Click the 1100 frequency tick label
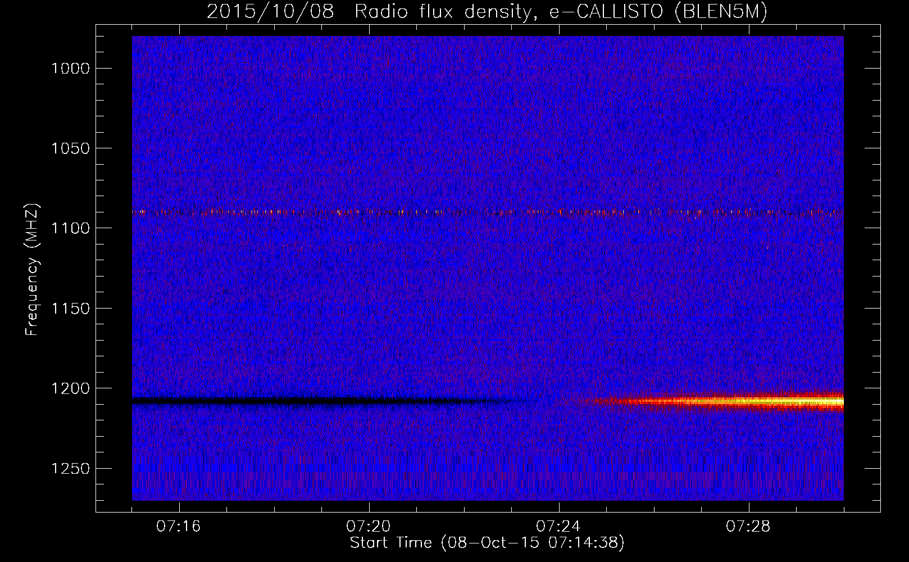Viewport: 909px width, 562px height. (70, 228)
